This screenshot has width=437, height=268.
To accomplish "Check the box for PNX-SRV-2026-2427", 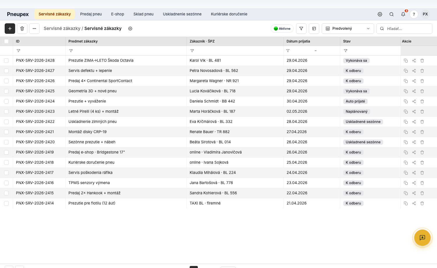I will [6, 71].
